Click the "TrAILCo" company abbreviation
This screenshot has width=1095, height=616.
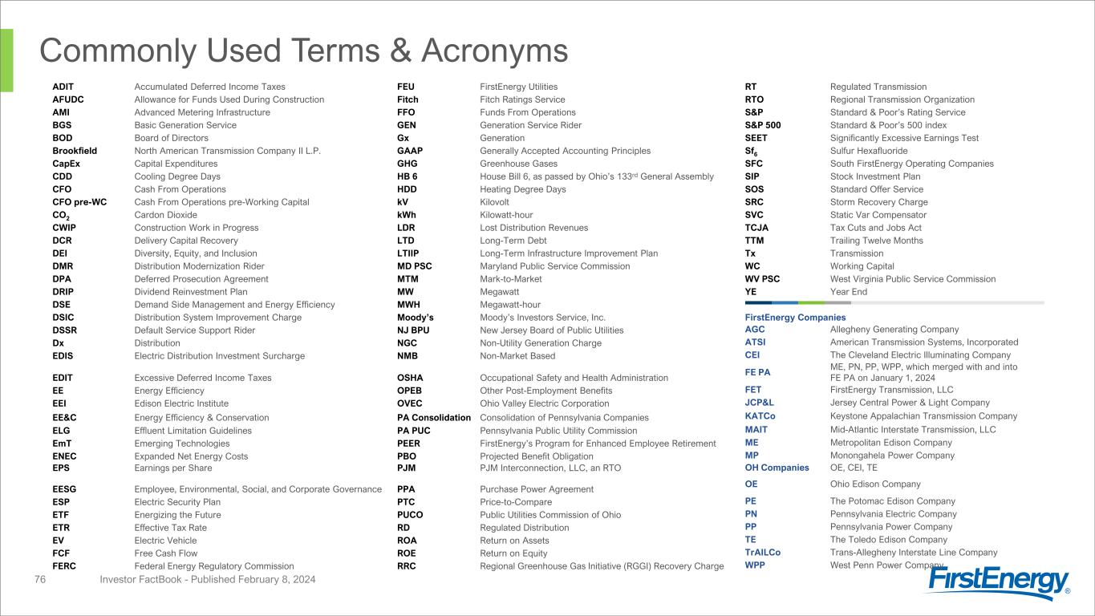pos(762,553)
